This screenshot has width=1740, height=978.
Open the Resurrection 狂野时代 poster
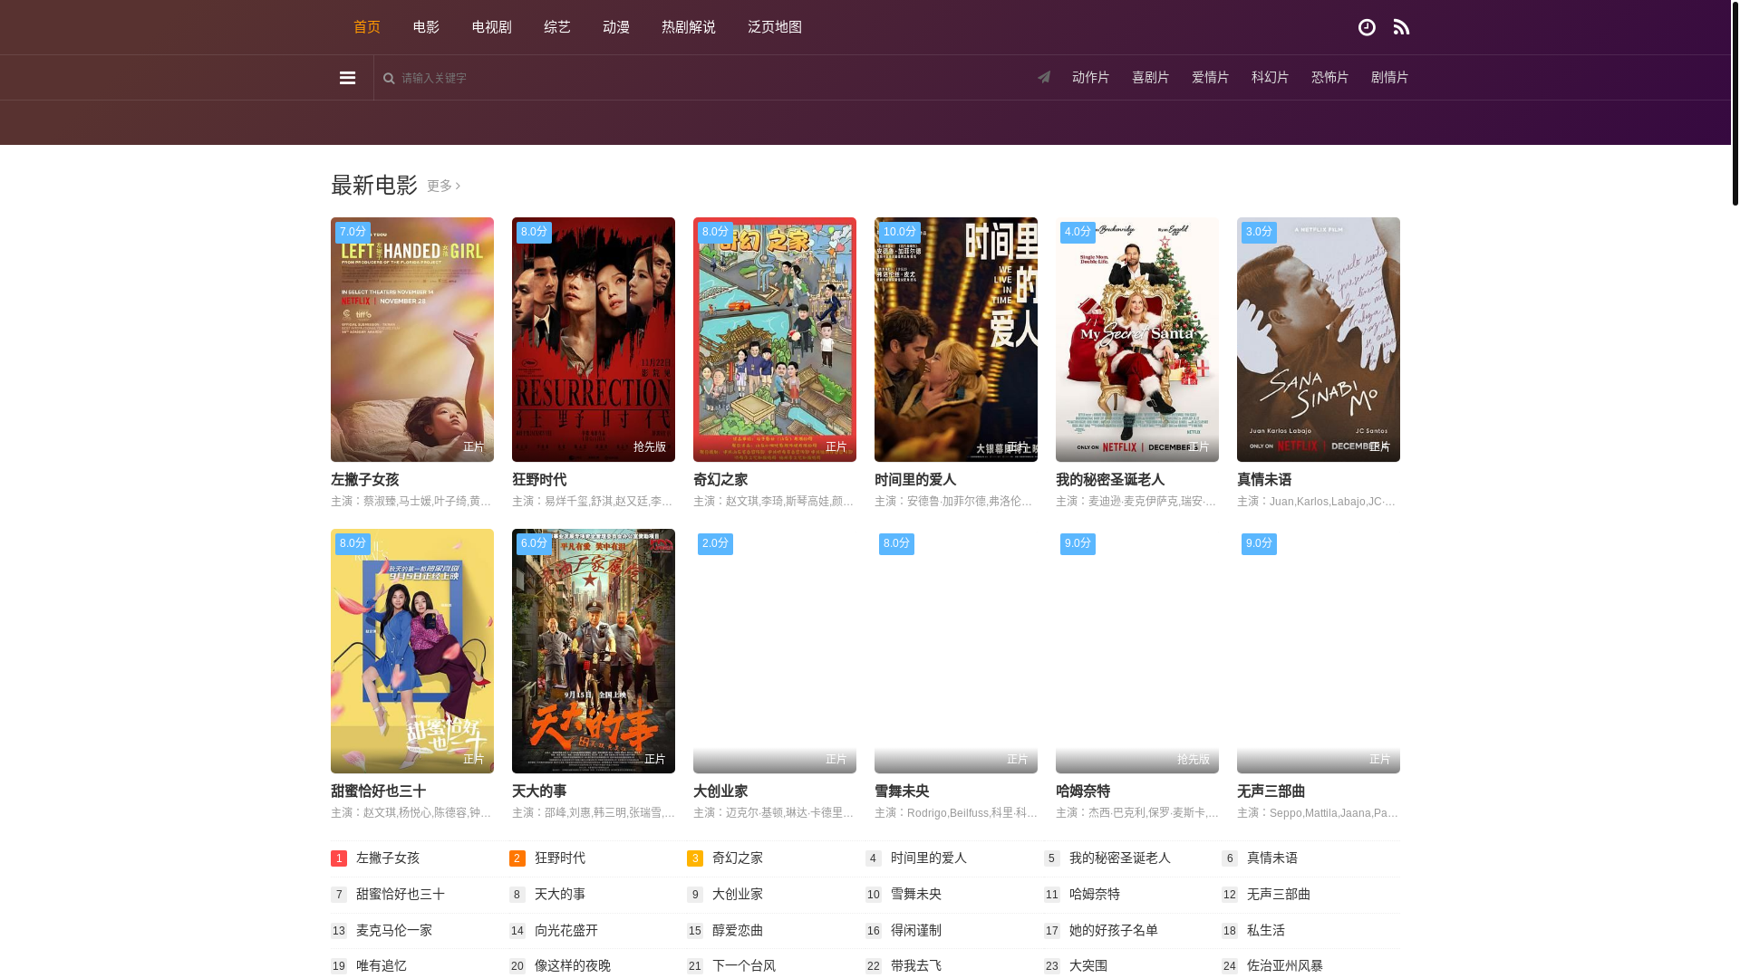pyautogui.click(x=593, y=340)
